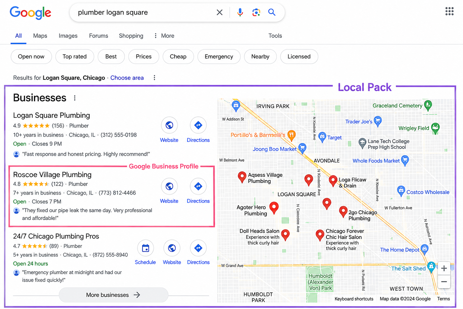Toggle the Best filter chip
This screenshot has height=309, width=463.
coord(111,56)
